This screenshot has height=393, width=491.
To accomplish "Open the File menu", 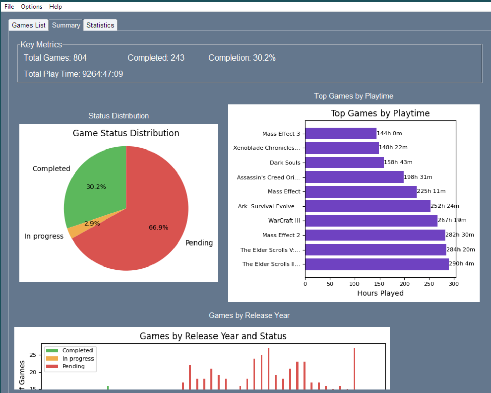I will (9, 7).
